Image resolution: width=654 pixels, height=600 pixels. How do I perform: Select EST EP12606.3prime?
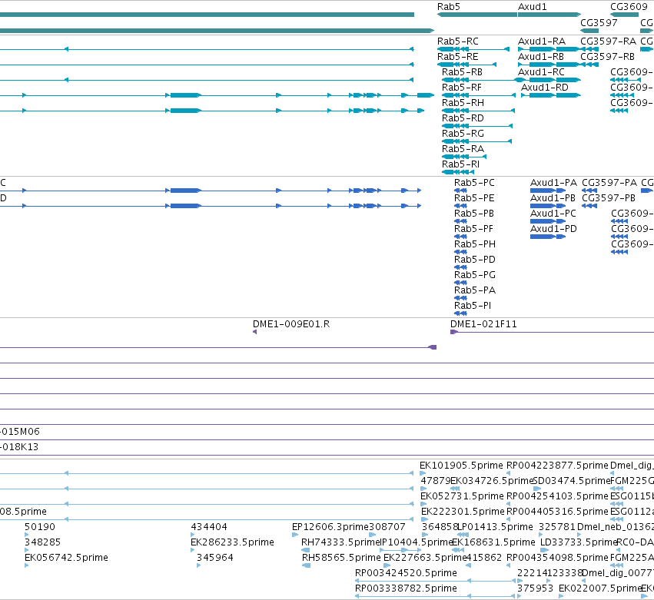[x=330, y=527]
